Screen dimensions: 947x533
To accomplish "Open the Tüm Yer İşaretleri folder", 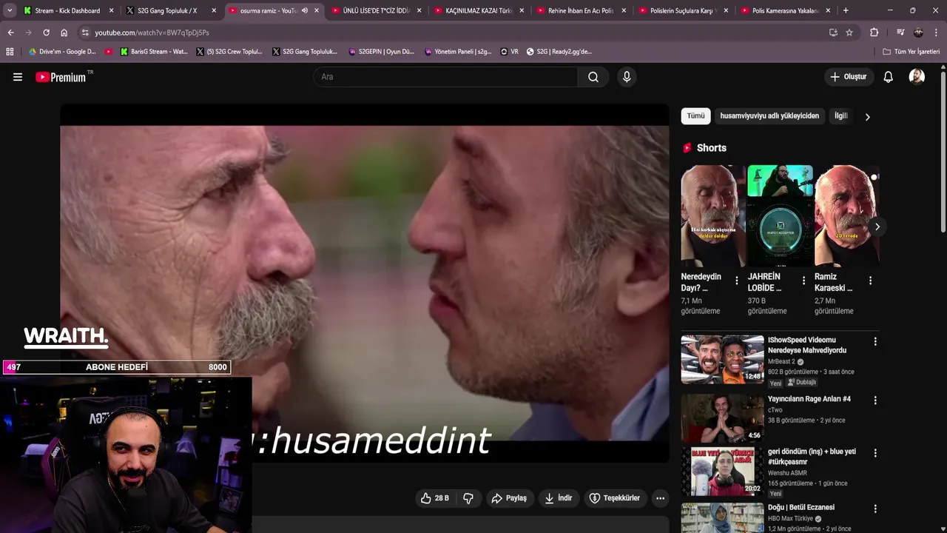I will coord(911,52).
